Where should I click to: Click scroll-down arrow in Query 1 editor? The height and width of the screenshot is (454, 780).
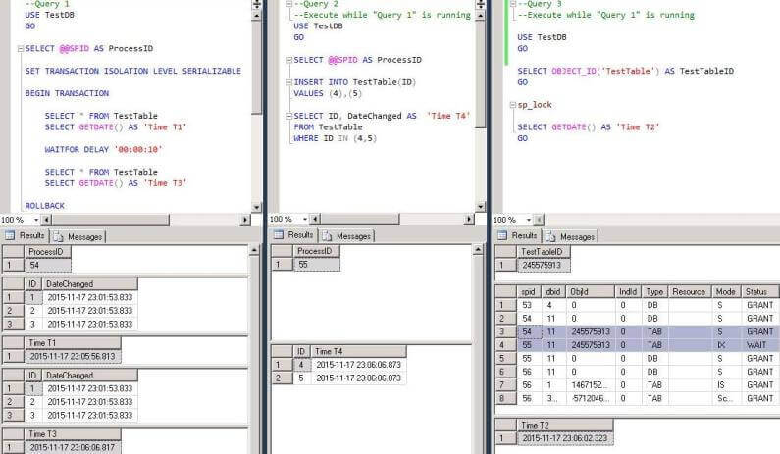coord(257,207)
